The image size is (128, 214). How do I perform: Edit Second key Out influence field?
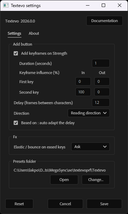(x=102, y=92)
